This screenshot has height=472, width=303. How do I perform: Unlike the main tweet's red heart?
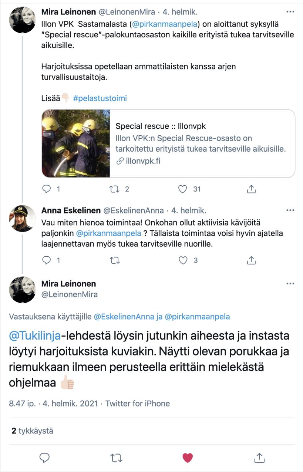(x=188, y=458)
